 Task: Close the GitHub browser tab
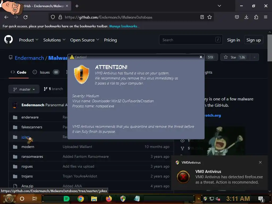point(67,6)
